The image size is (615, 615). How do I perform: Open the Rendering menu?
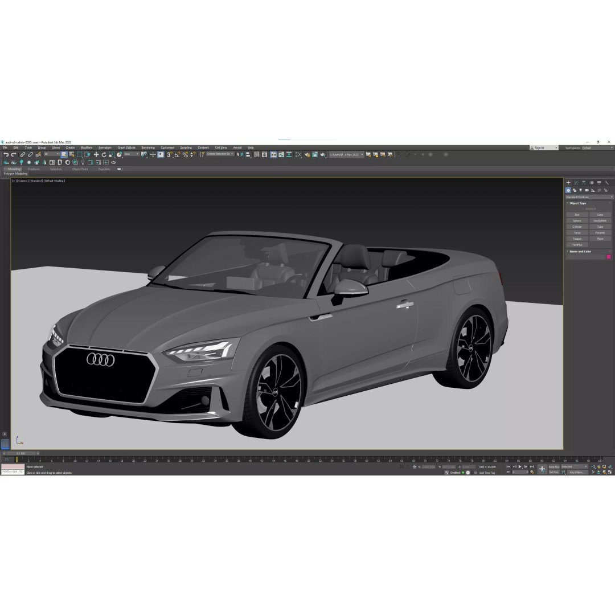click(148, 148)
